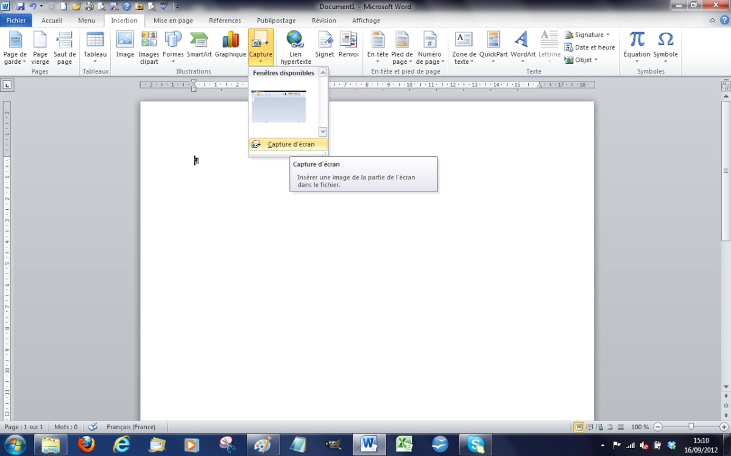Click Français (France) language in status bar

131,427
